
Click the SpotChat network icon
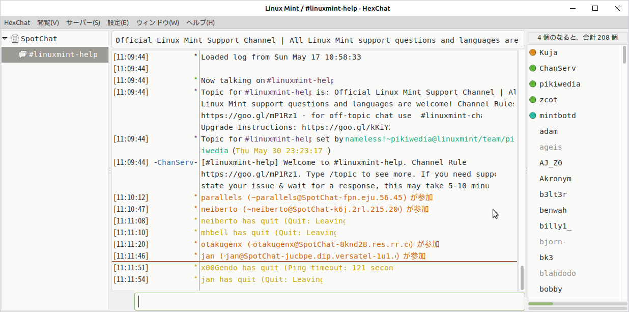[15, 38]
